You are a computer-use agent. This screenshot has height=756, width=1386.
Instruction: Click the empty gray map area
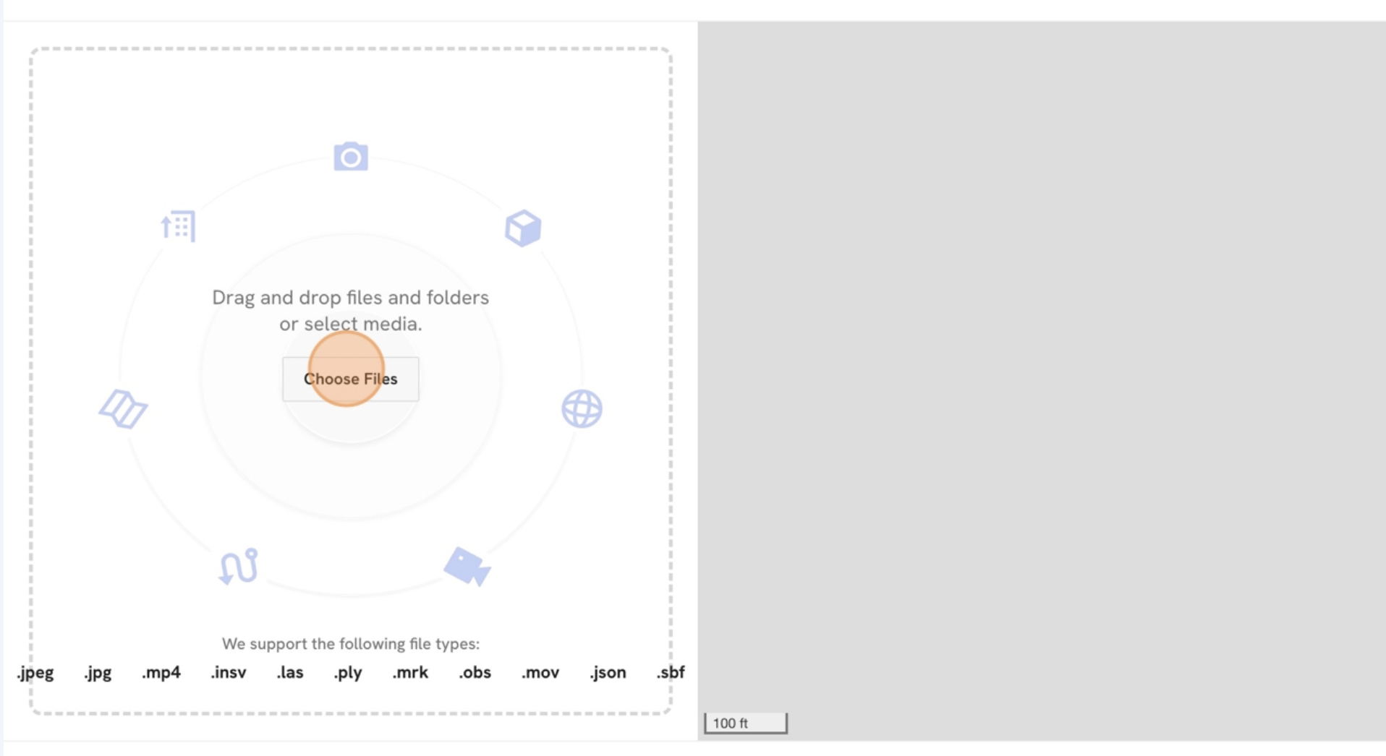click(x=1042, y=361)
